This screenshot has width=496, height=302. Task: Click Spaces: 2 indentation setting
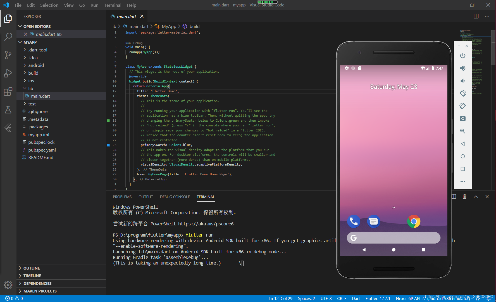(306, 298)
